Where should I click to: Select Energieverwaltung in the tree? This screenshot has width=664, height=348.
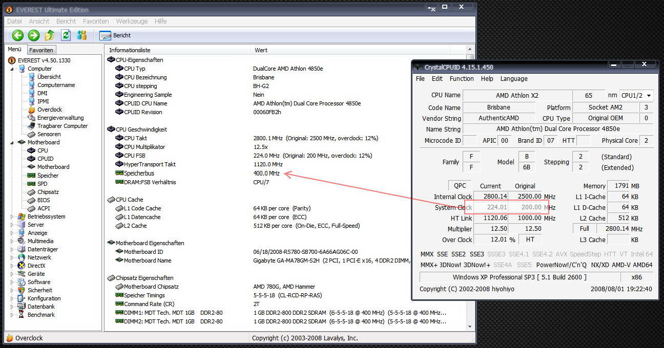[x=60, y=118]
